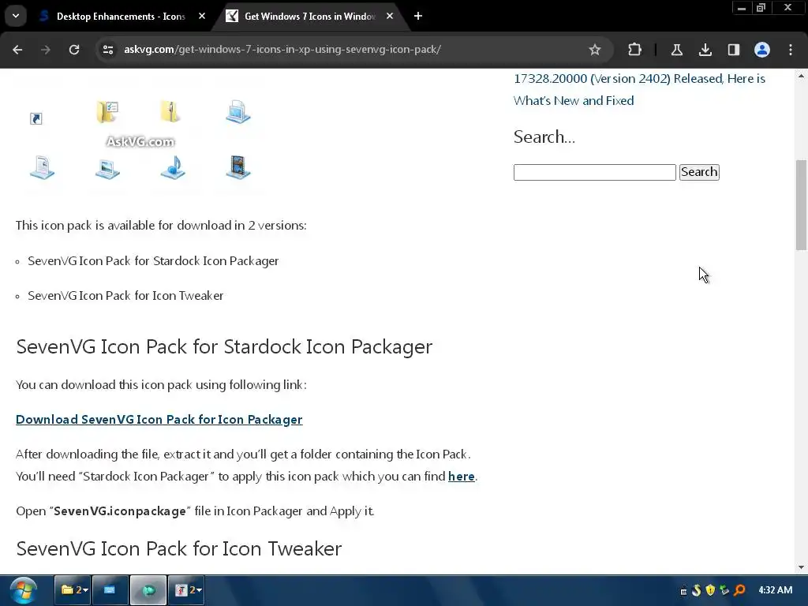Open Download SevenVG Icon Pack for Icon Packager link
Screen dimensions: 808x606
click(159, 420)
